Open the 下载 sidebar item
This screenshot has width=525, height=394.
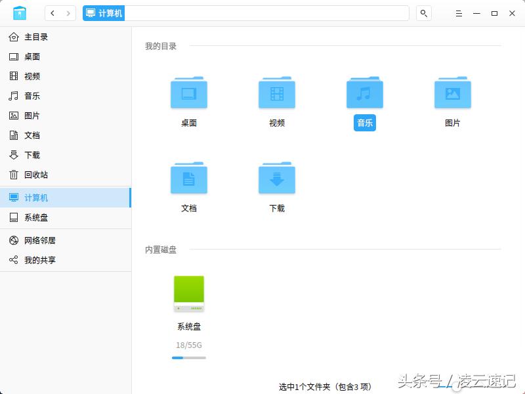click(30, 155)
